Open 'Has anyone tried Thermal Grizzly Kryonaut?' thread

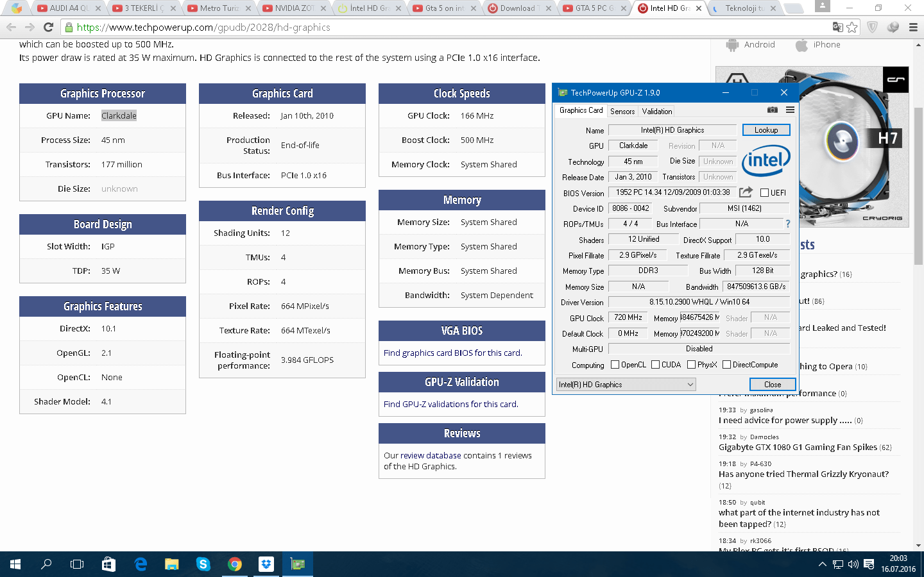[803, 474]
